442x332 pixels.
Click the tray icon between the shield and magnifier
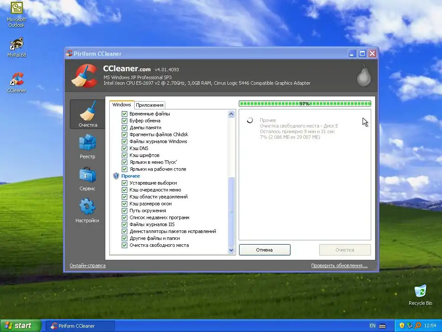[x=410, y=326]
